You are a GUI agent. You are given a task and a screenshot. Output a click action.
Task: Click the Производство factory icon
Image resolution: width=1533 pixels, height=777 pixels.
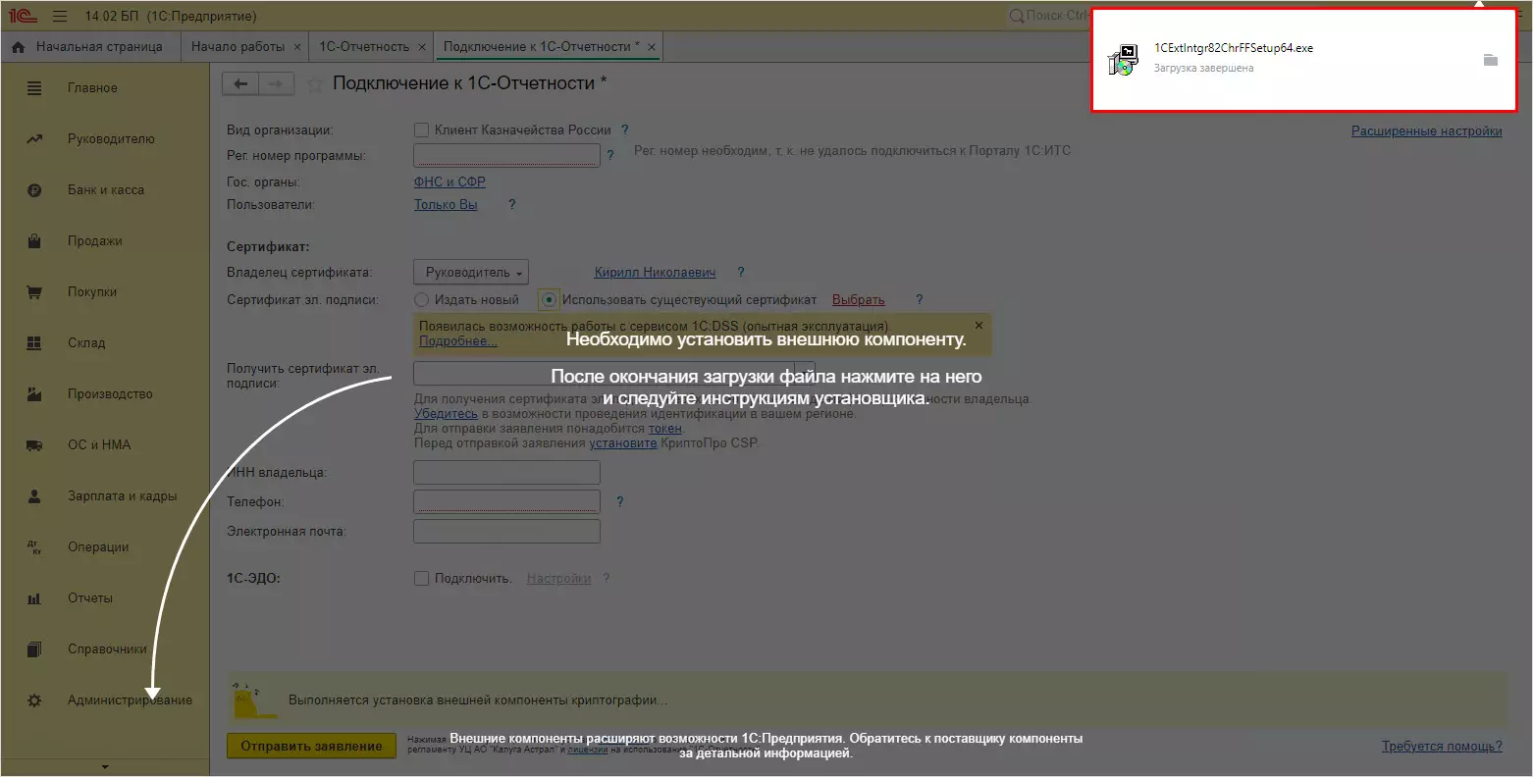(x=34, y=394)
